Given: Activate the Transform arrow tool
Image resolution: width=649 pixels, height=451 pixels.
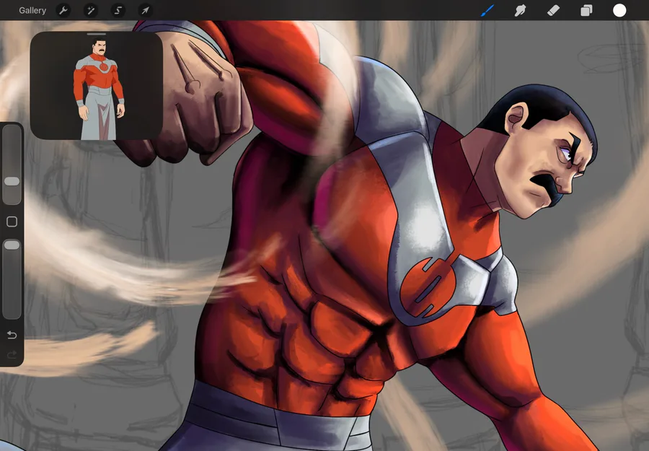Looking at the screenshot, I should 145,10.
